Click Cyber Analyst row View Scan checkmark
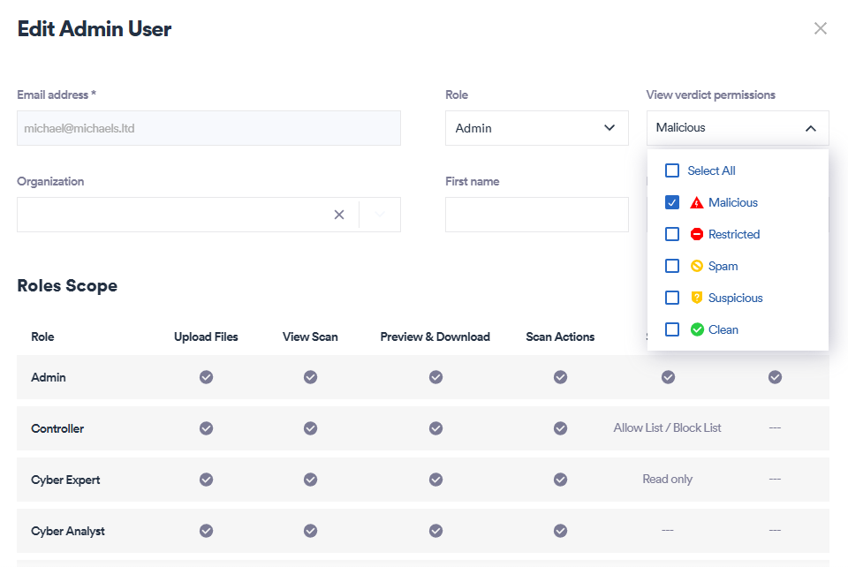This screenshot has width=848, height=567. tap(310, 531)
